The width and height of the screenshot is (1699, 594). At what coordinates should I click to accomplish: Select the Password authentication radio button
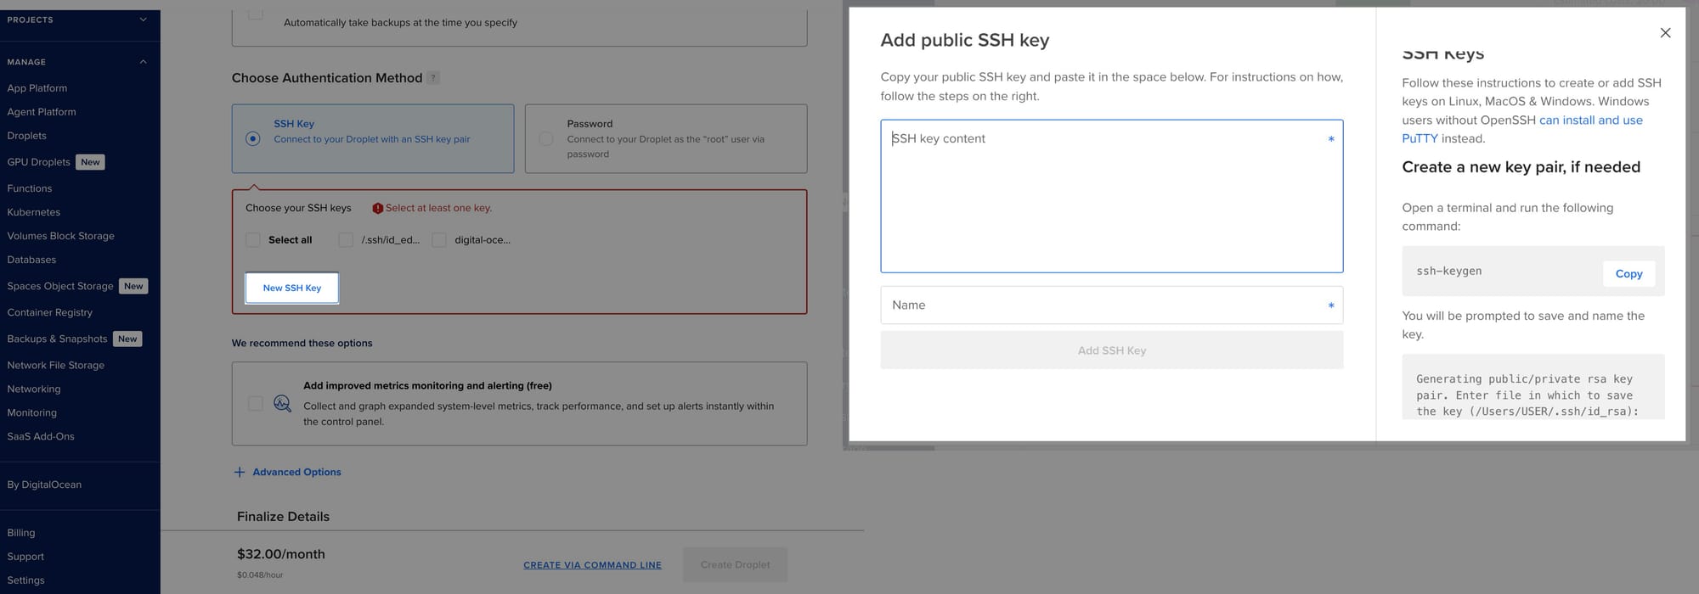(546, 138)
